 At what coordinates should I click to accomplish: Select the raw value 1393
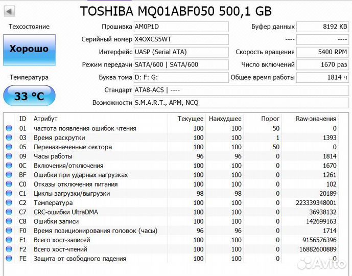(330, 137)
